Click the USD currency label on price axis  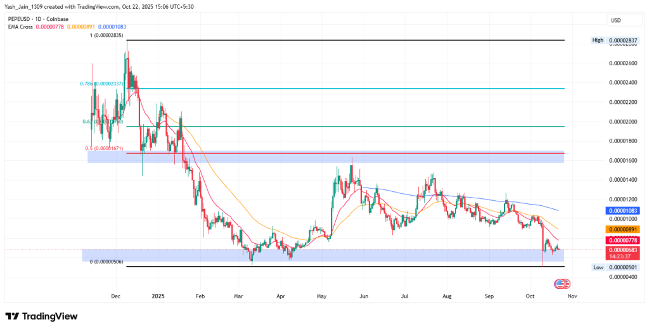point(615,20)
